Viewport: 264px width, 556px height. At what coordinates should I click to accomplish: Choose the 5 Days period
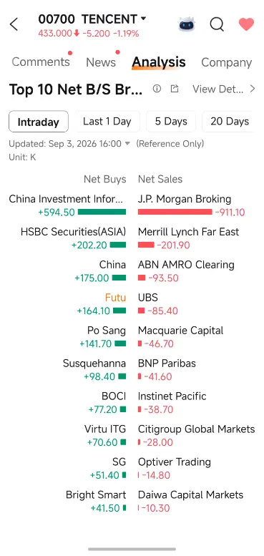(171, 122)
